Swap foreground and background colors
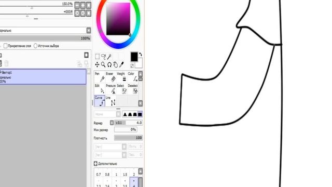This screenshot has height=187, width=332. [x=140, y=55]
